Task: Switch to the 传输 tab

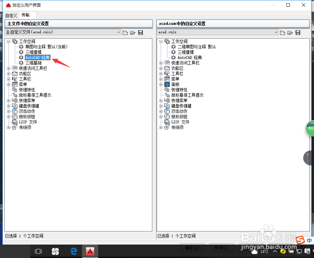Action: point(26,15)
